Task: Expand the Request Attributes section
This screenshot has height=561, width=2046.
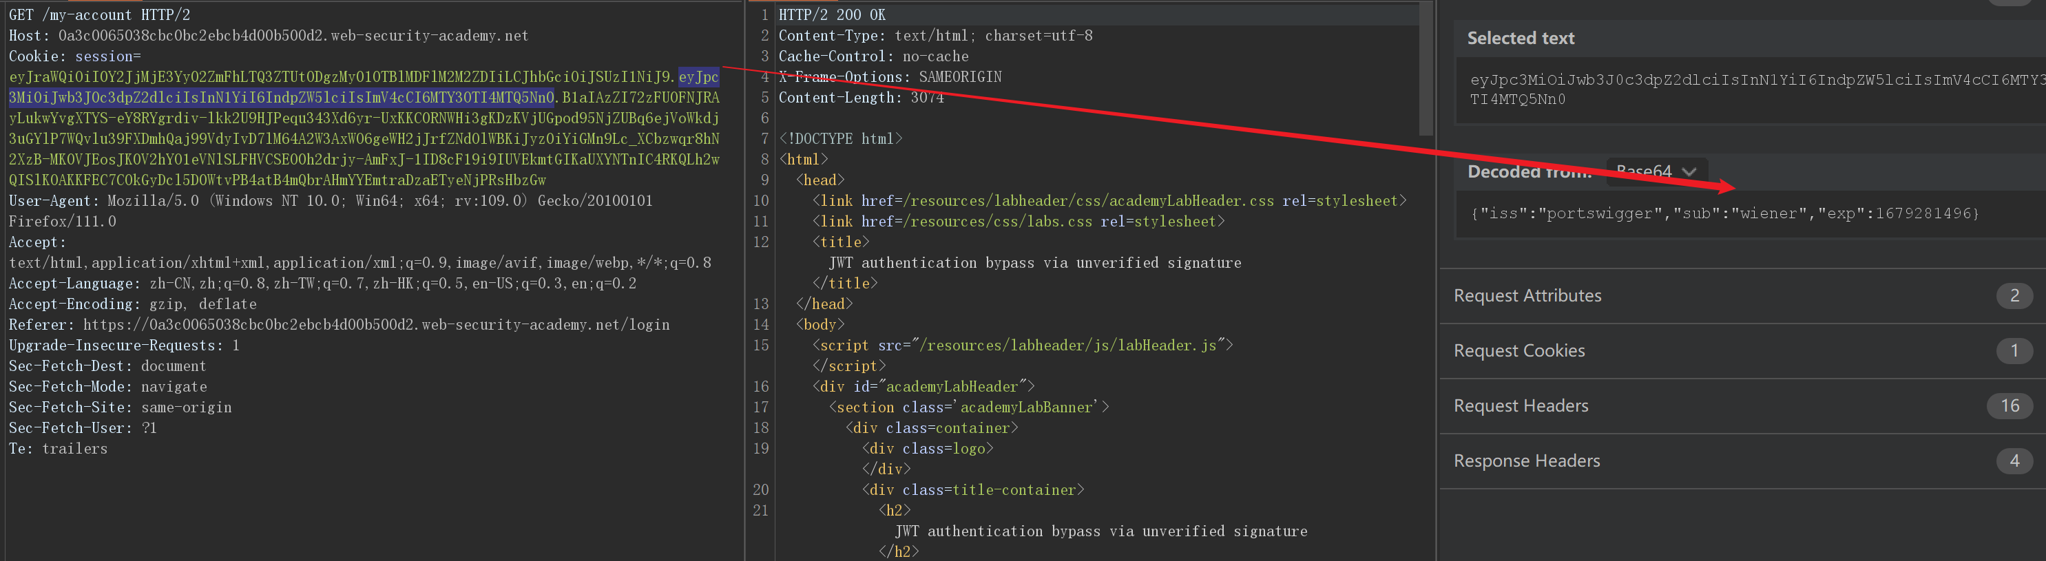Action: click(1742, 296)
